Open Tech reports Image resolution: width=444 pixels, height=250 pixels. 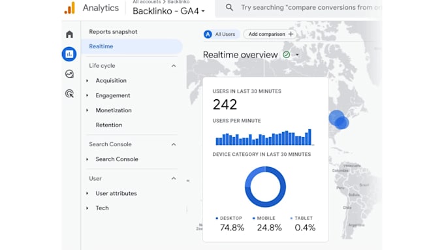tap(102, 208)
